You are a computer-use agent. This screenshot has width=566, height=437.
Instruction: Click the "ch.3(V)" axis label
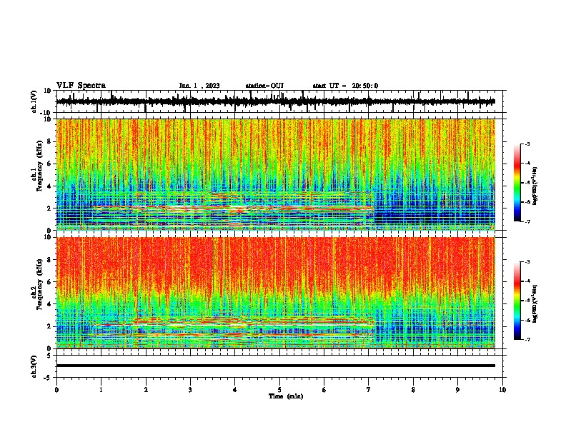point(34,366)
